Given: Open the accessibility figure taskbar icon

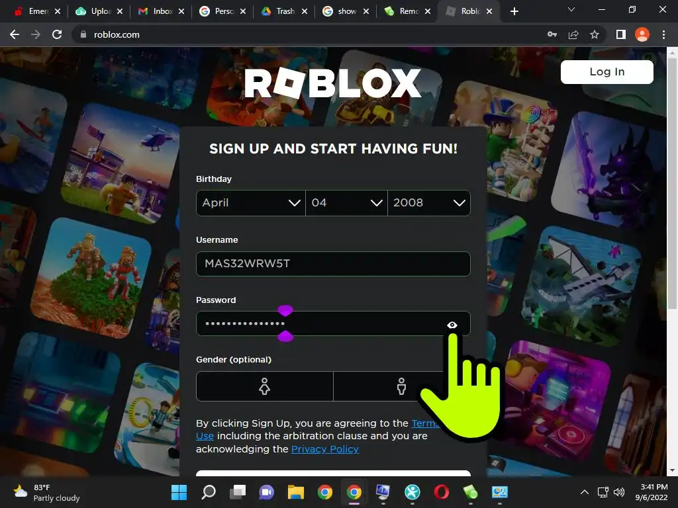Looking at the screenshot, I should [412, 492].
